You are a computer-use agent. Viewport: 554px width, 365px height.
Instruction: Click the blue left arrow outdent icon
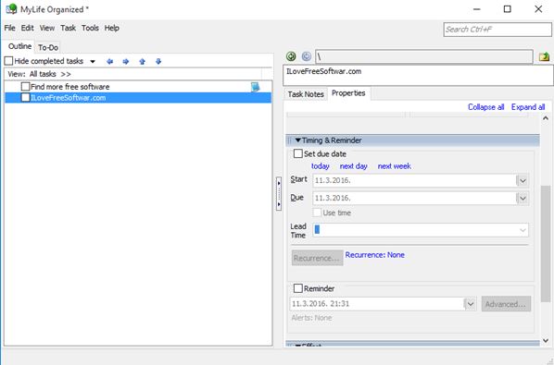click(110, 61)
